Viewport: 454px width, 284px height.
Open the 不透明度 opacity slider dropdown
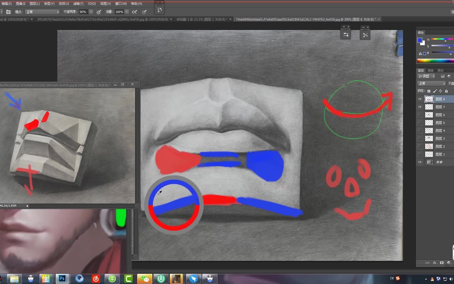tap(91, 12)
